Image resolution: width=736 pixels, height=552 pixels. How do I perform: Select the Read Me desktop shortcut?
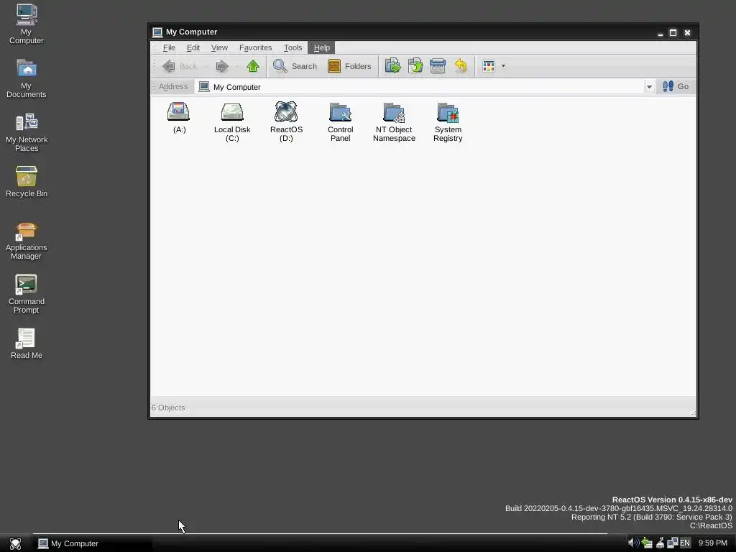27,344
